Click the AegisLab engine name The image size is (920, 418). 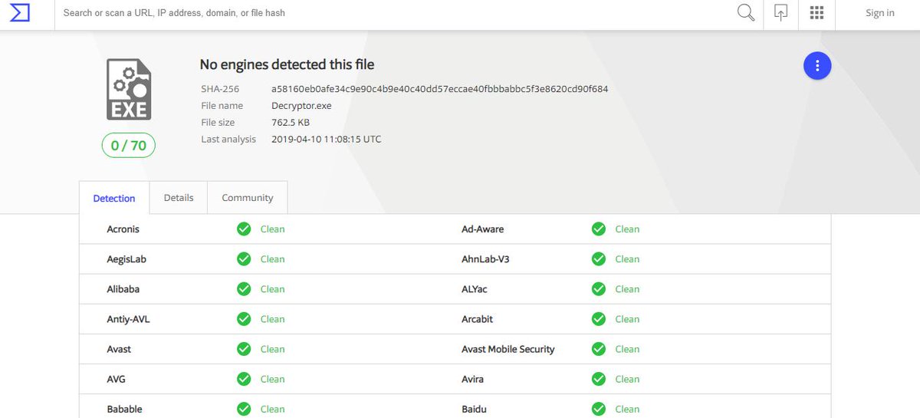pos(127,259)
